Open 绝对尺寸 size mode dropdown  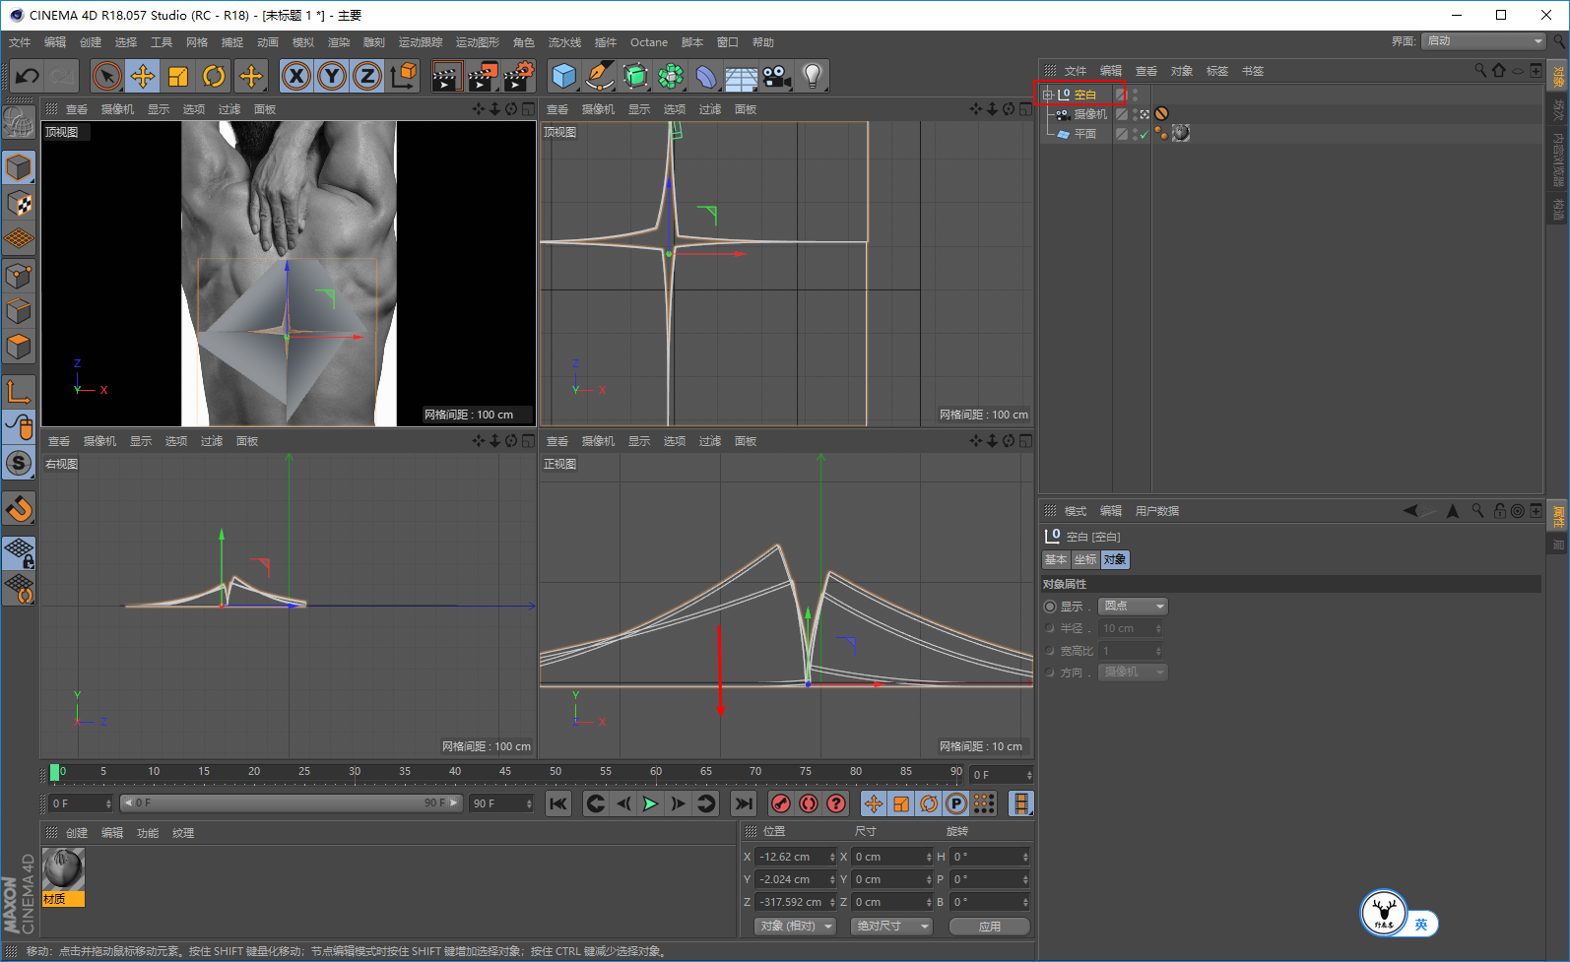tap(891, 927)
